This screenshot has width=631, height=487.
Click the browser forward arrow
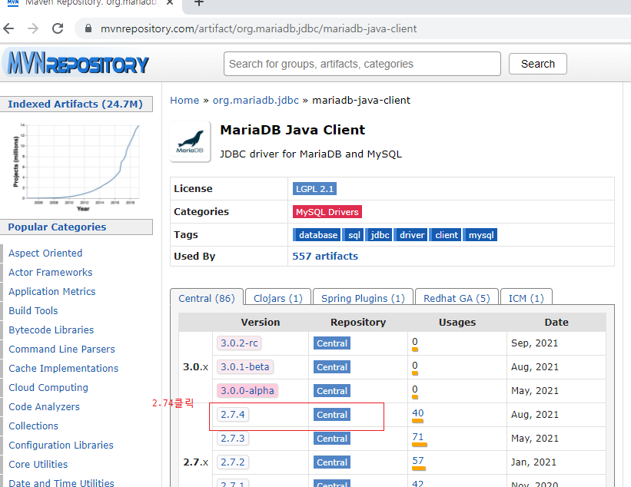point(33,28)
